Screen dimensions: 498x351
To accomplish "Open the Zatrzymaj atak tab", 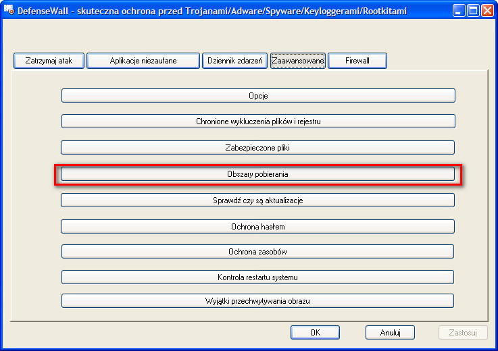I will [49, 61].
